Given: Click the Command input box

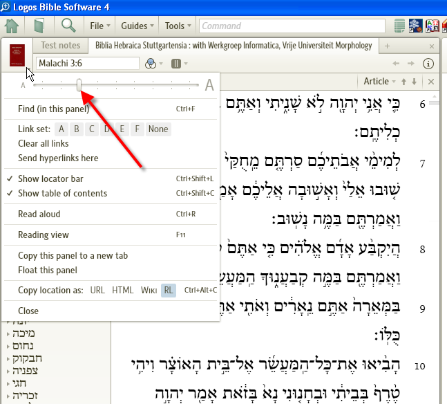Looking at the screenshot, I should (292, 26).
